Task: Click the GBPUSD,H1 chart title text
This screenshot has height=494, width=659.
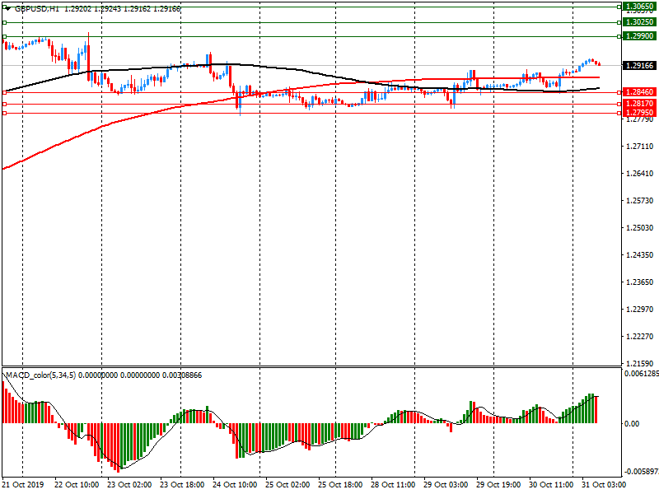Action: [x=36, y=7]
